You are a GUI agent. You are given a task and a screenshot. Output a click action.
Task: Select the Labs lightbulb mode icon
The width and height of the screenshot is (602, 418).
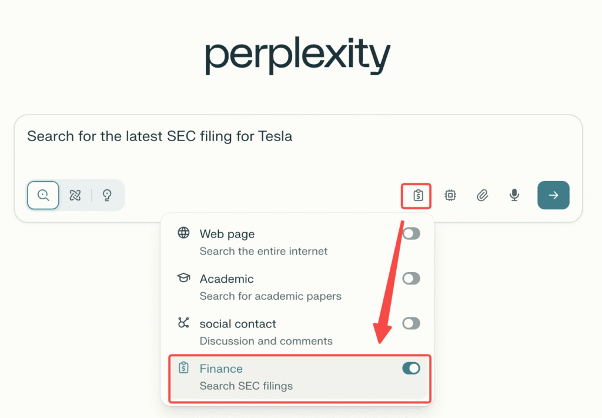tap(107, 195)
